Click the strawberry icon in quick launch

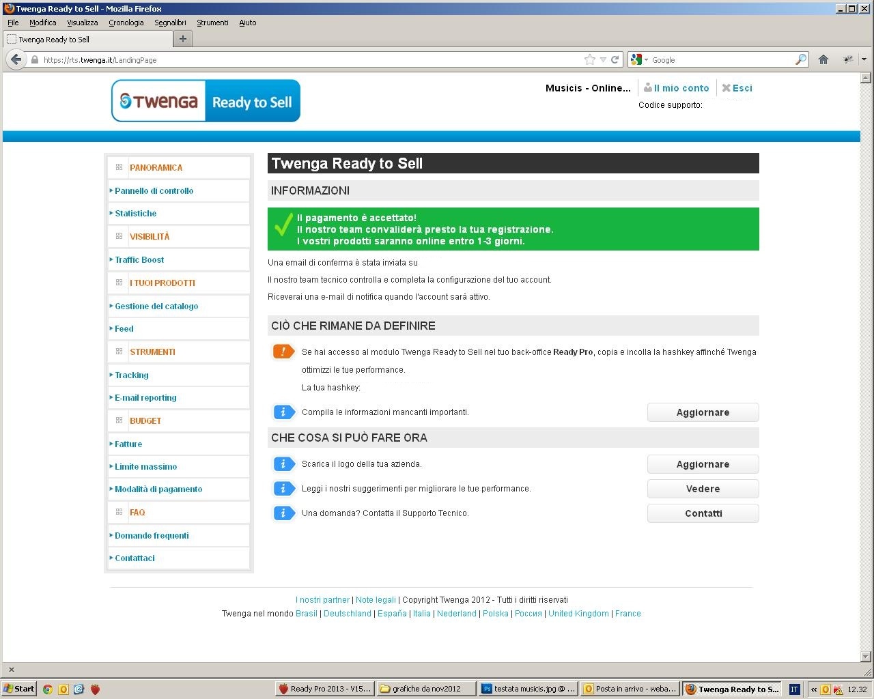[95, 689]
